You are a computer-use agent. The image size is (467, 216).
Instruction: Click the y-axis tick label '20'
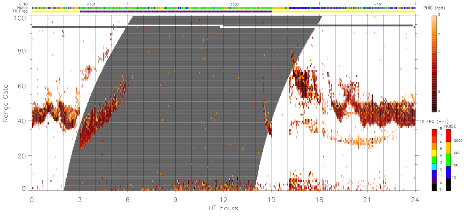coord(22,156)
